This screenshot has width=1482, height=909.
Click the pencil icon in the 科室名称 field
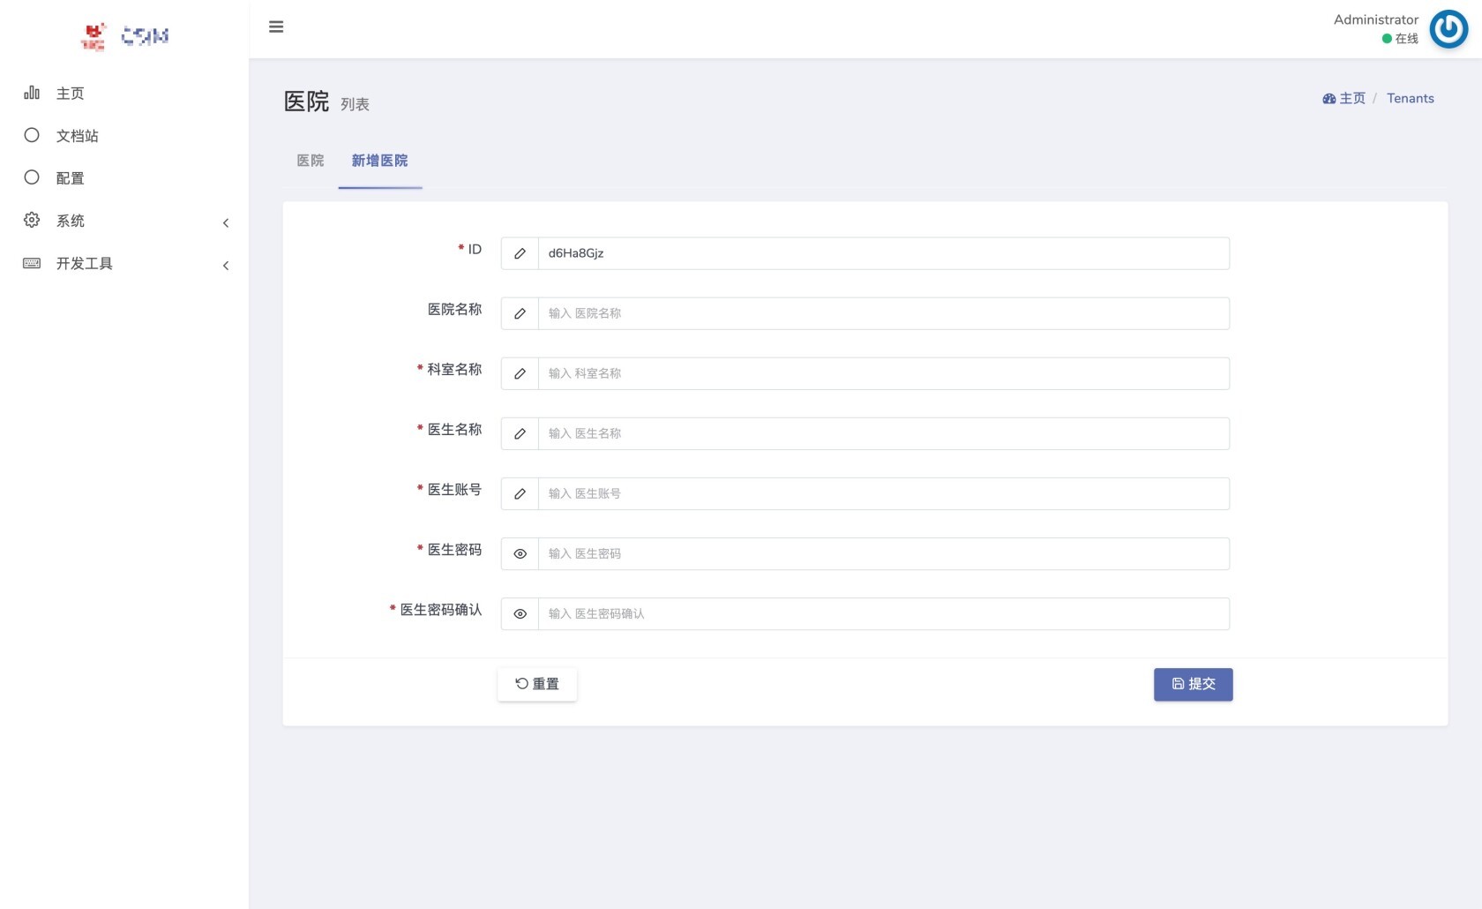pyautogui.click(x=520, y=373)
